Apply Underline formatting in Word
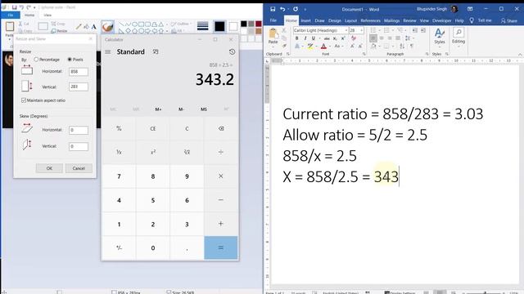Viewport: 524px width, 294px height. click(x=313, y=38)
